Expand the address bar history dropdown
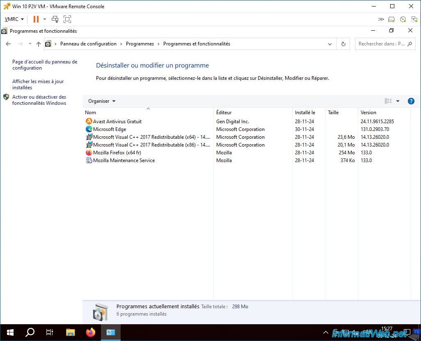 point(330,44)
